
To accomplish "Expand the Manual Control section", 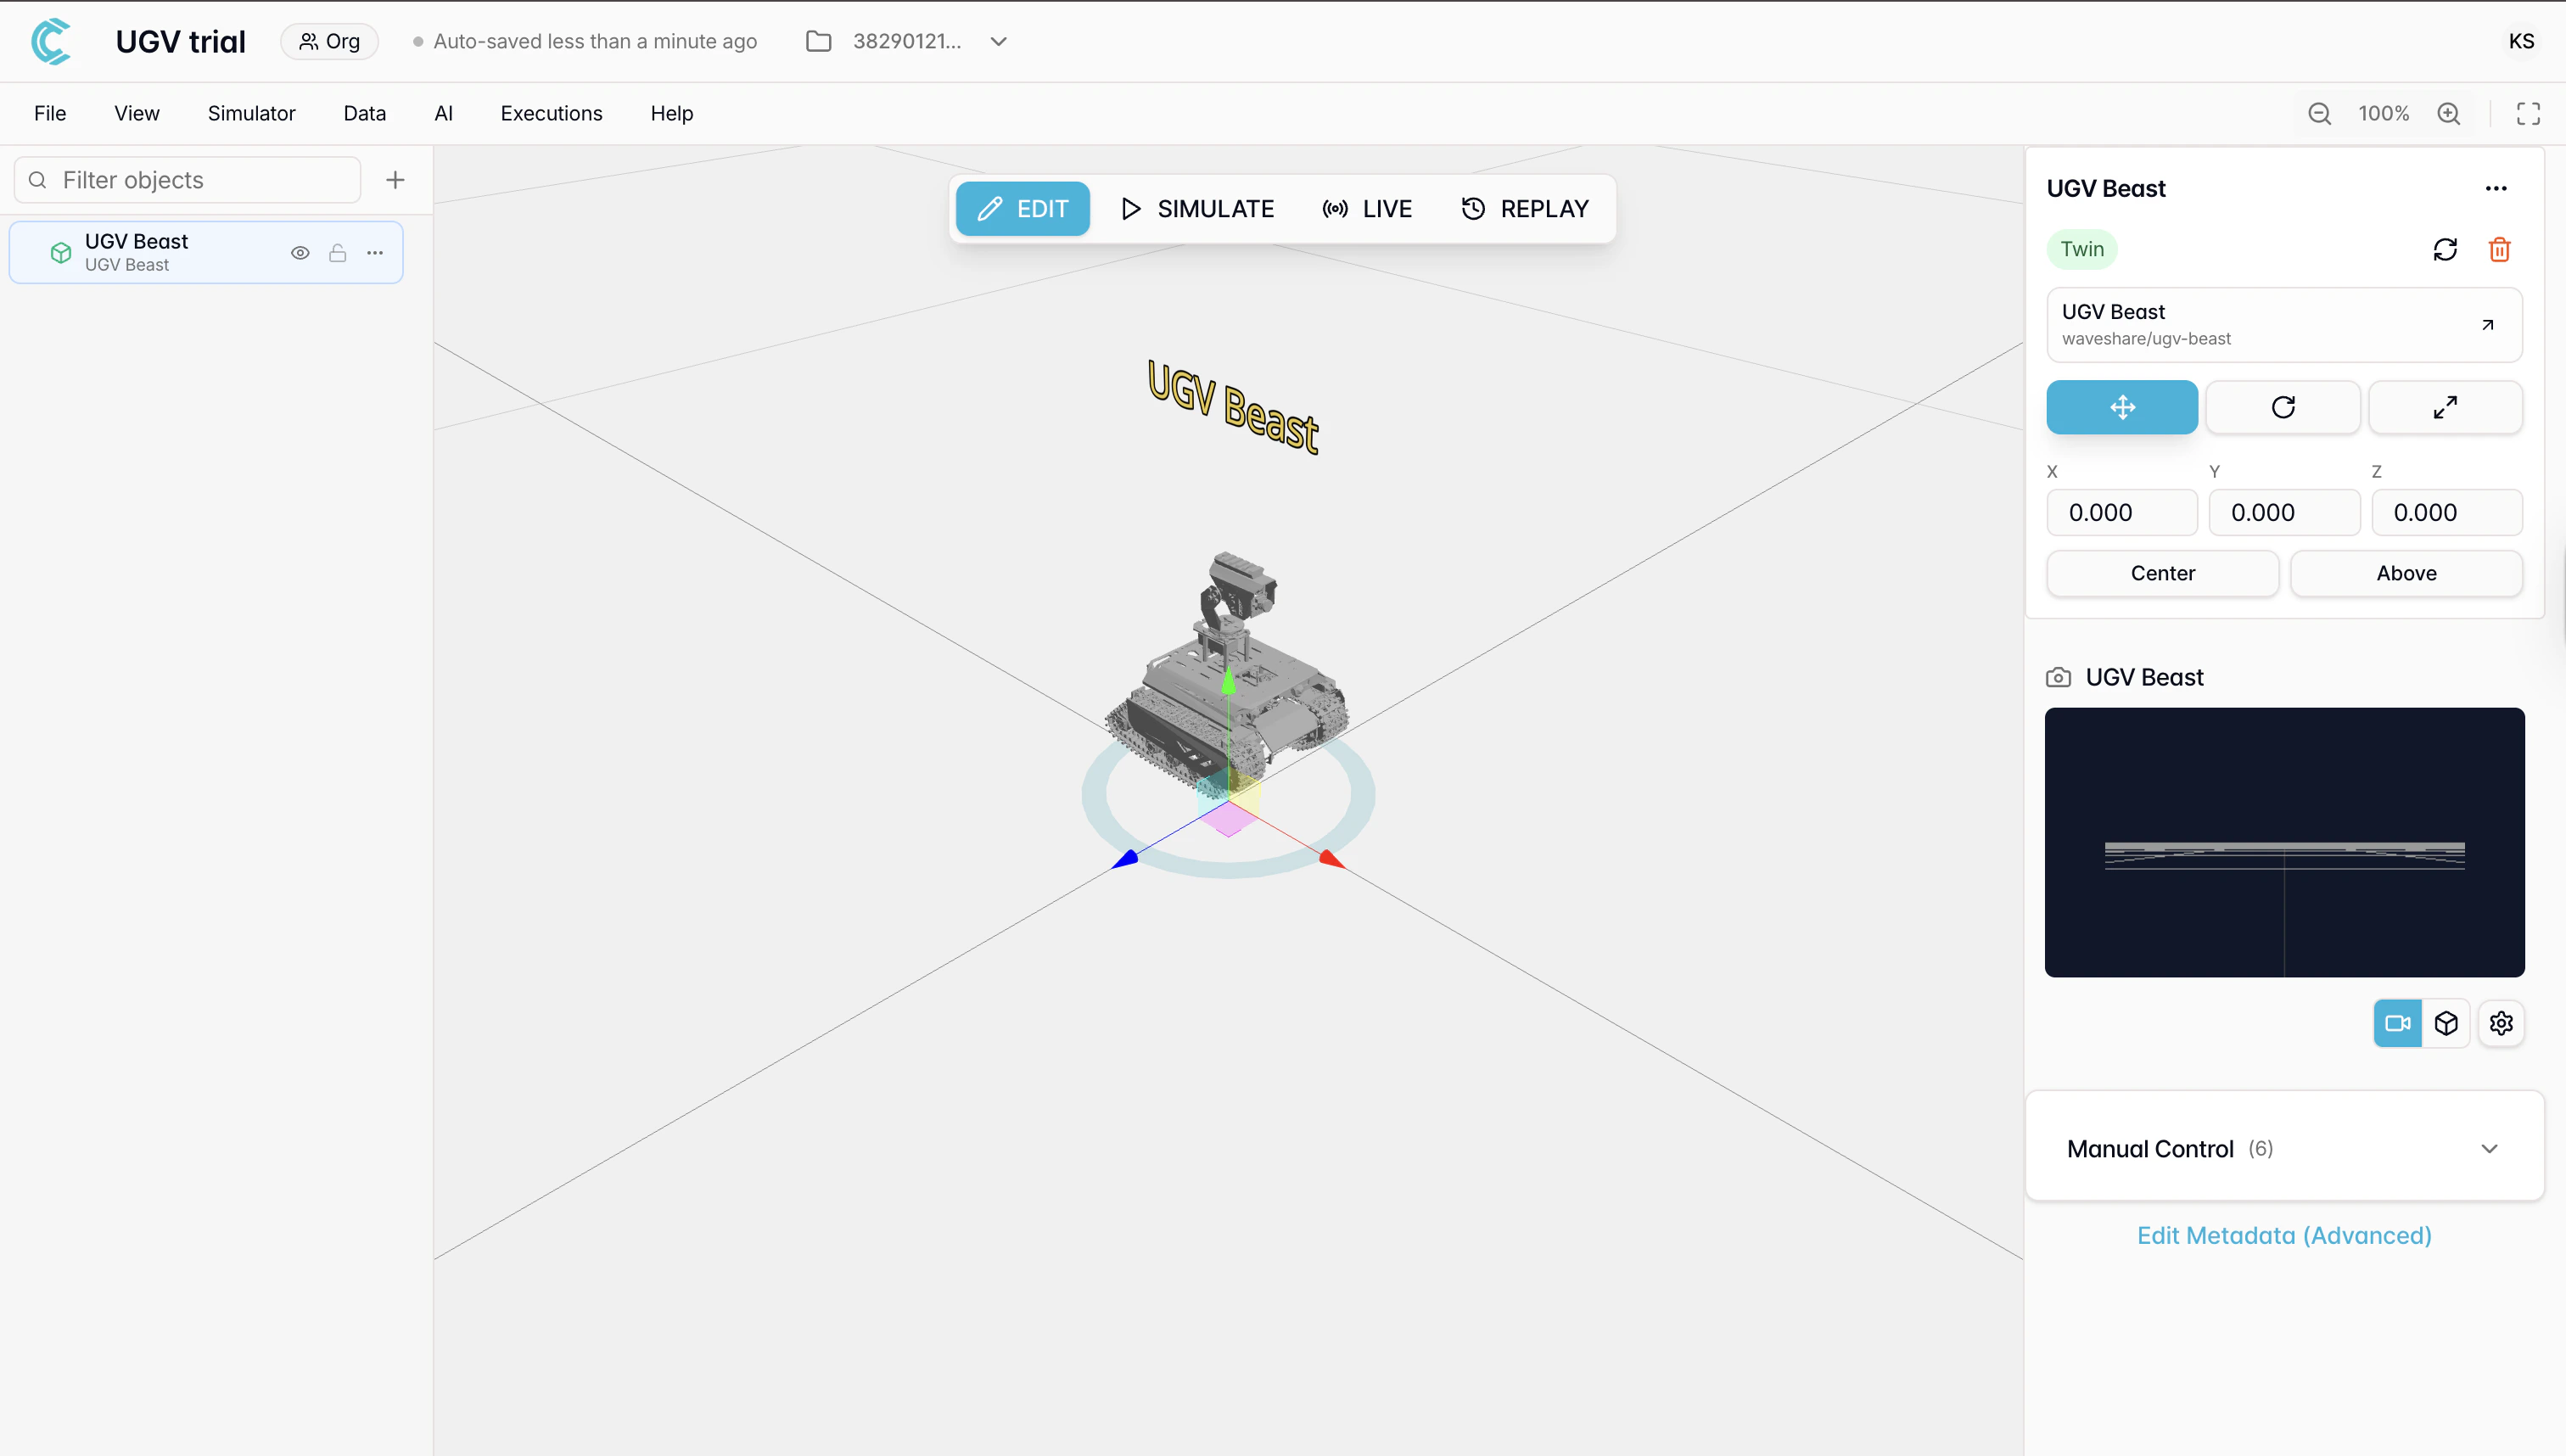I will (2489, 1148).
